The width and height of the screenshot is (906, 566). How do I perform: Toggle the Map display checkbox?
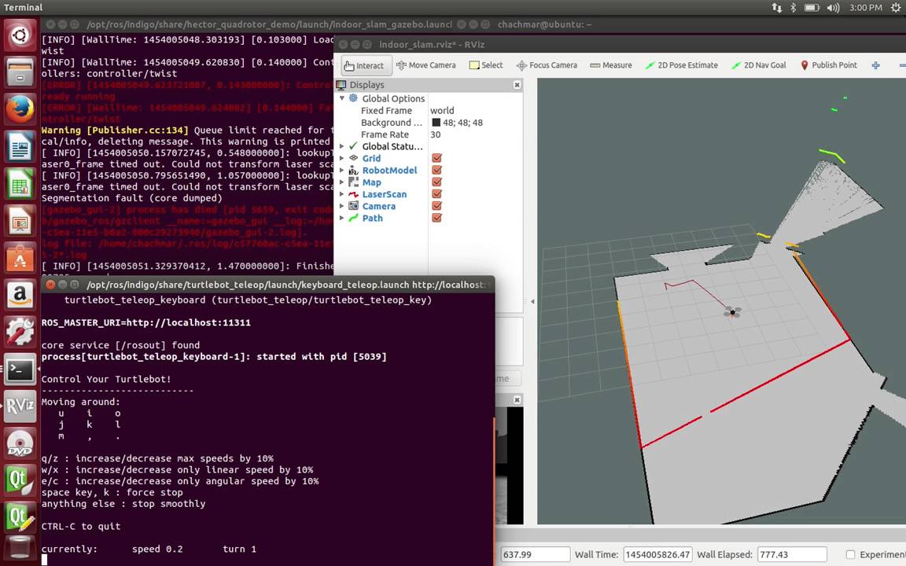pos(436,182)
